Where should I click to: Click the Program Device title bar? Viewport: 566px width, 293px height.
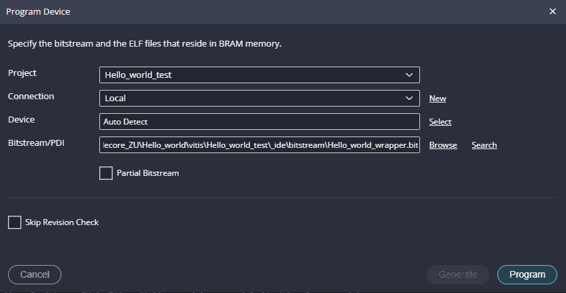pos(267,11)
